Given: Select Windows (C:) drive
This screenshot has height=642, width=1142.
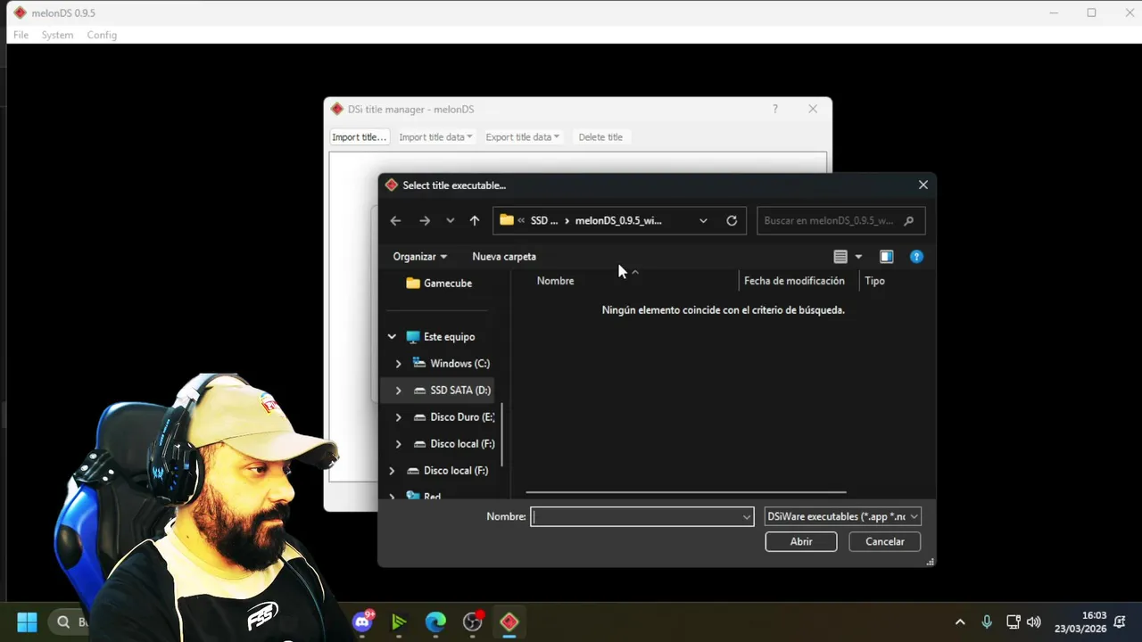Looking at the screenshot, I should tap(451, 364).
